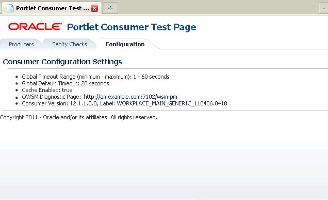Click the Cache Enabled: true line
This screenshot has width=328, height=200.
(x=47, y=90)
